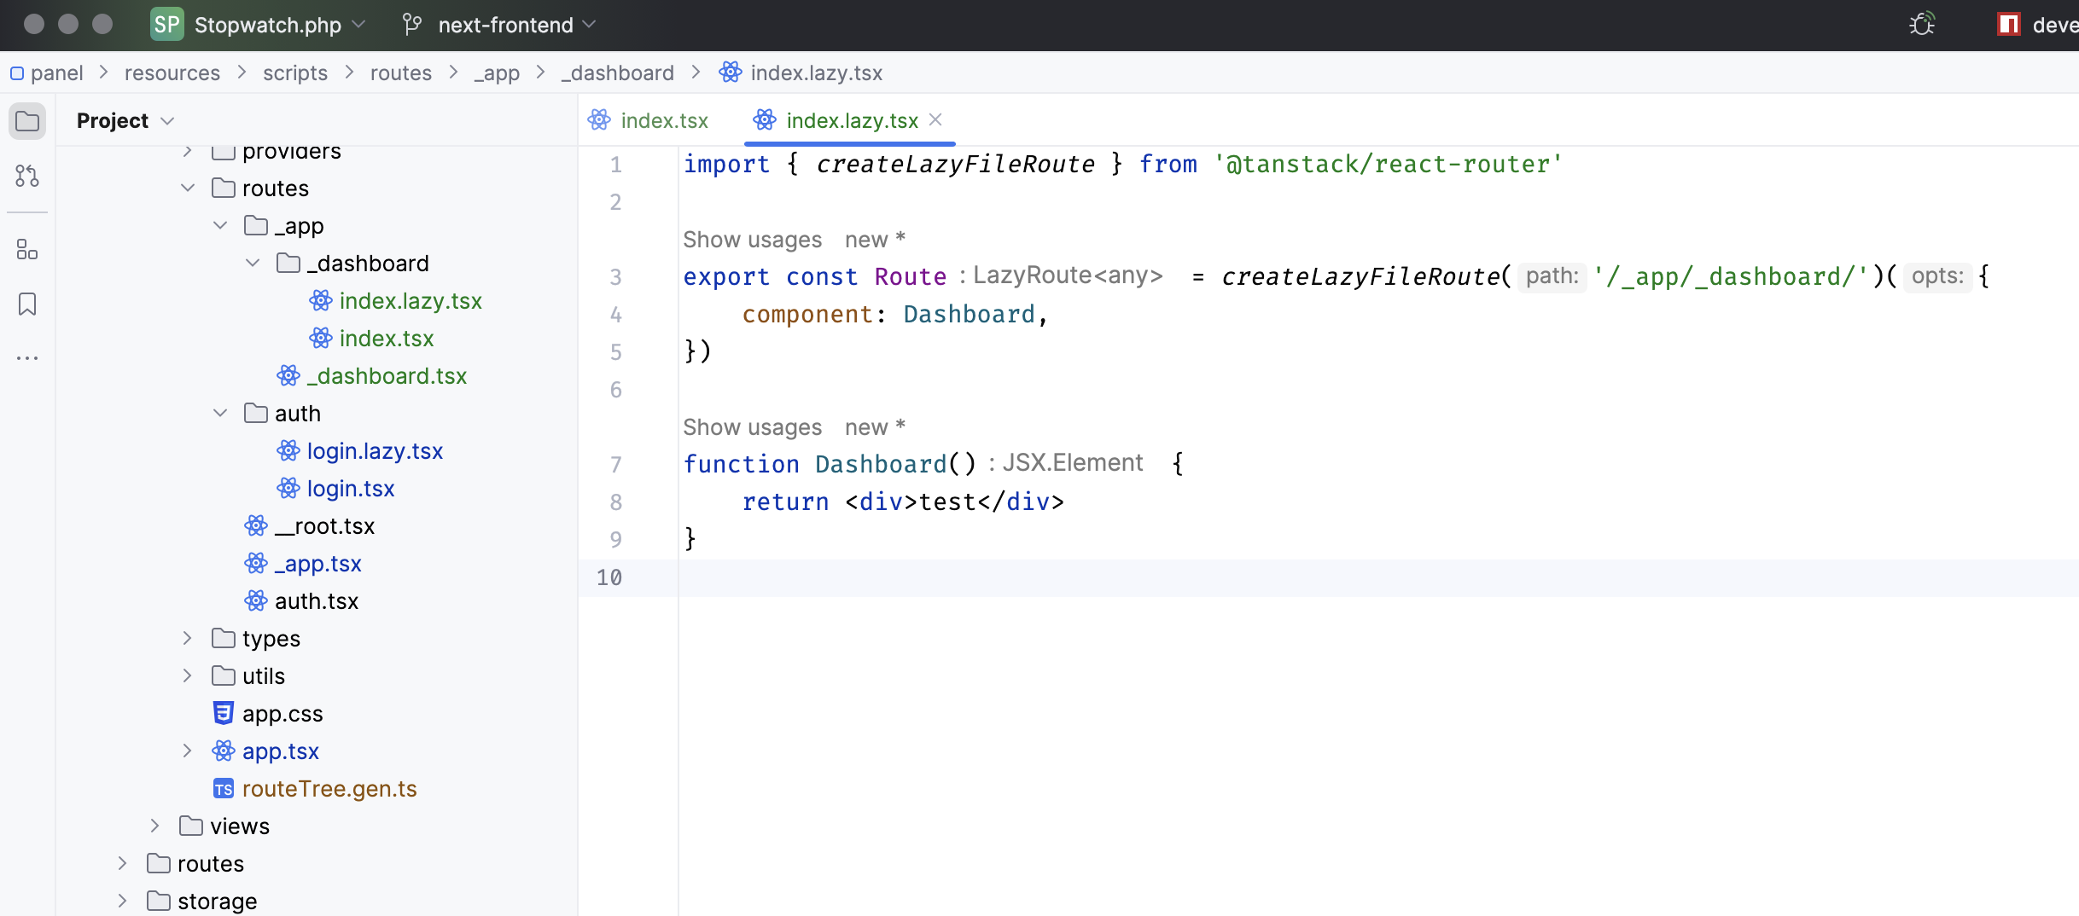Click React icon beside login.lazy.tsx
Screen dimensions: 2079x916
(x=288, y=450)
